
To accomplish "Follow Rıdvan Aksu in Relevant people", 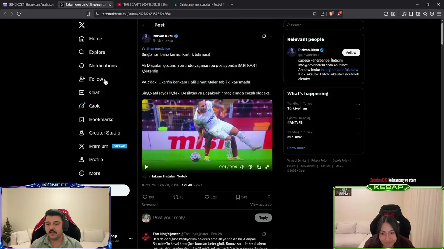I will tap(351, 53).
